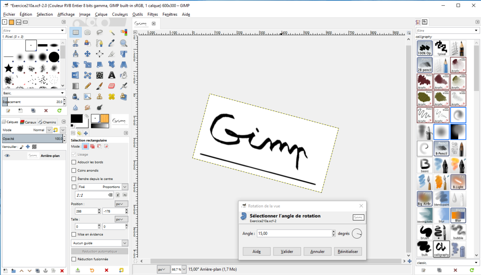The image size is (481, 275).
Task: Click the black foreground color swatch
Action: [77, 118]
